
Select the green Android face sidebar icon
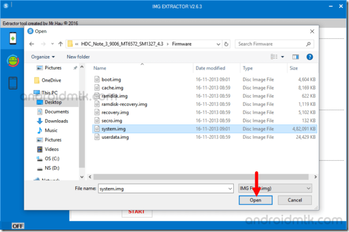coord(13,61)
